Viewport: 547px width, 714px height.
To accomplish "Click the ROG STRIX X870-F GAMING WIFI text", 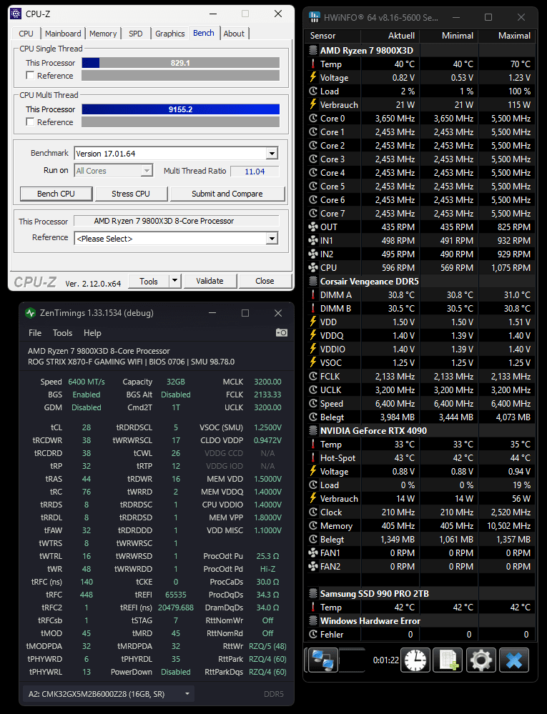I will (85, 362).
